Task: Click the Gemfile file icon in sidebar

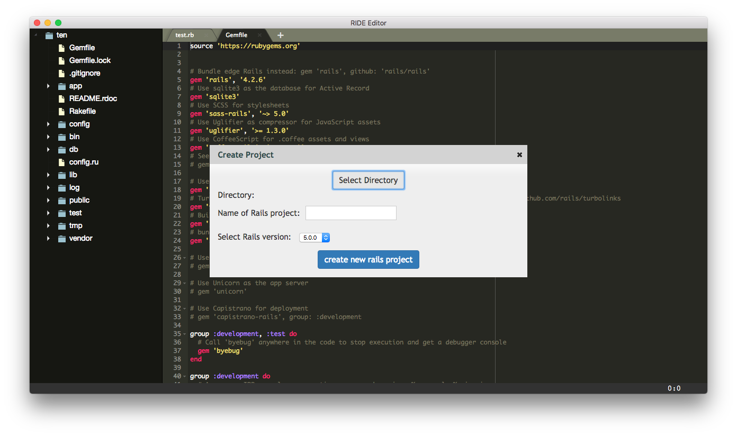Action: pos(61,48)
